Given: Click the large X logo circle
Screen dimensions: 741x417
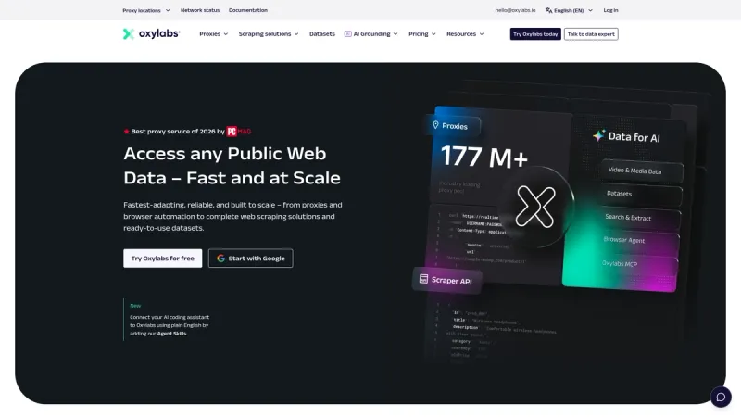Looking at the screenshot, I should [535, 207].
